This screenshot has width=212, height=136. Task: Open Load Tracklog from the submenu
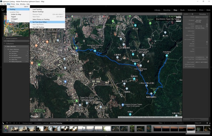[x=47, y=9]
